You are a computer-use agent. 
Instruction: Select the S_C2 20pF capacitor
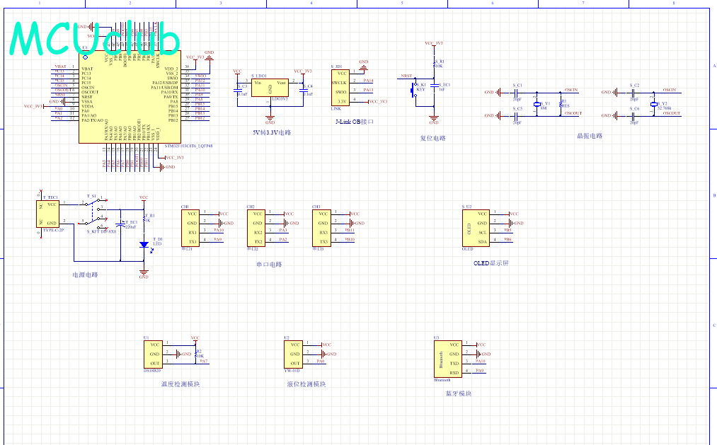pos(633,93)
